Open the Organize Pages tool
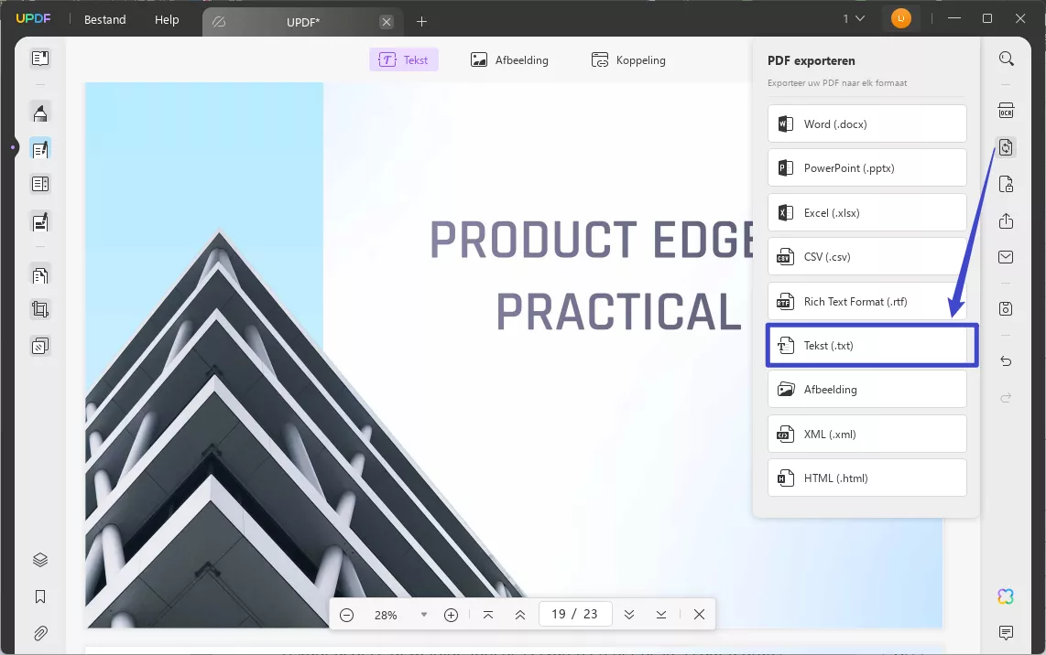Screen dimensions: 1046x655 tap(40, 274)
